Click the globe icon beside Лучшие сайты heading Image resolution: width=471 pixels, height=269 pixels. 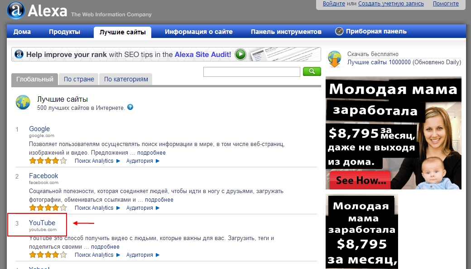(23, 102)
